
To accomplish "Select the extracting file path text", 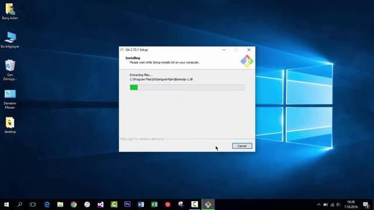I will click(x=161, y=79).
